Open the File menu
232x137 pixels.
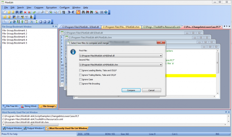(6, 7)
